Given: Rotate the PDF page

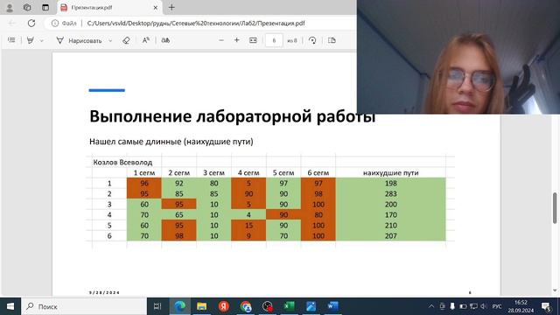Looking at the screenshot, I should [x=312, y=40].
